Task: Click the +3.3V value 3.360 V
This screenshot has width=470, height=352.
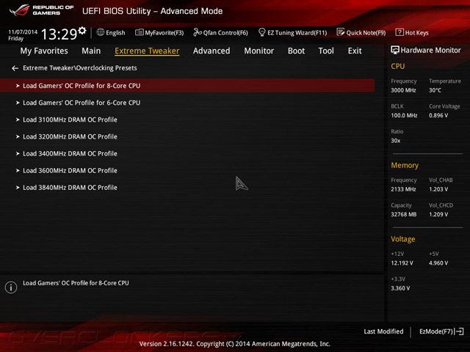Action: point(400,288)
